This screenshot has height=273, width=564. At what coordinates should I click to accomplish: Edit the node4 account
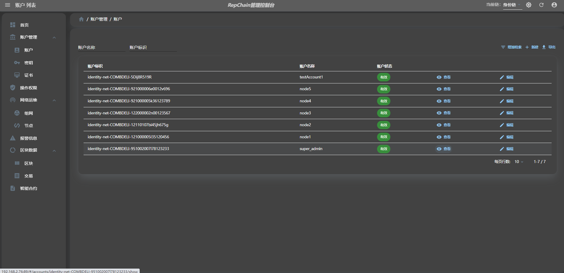(506, 101)
